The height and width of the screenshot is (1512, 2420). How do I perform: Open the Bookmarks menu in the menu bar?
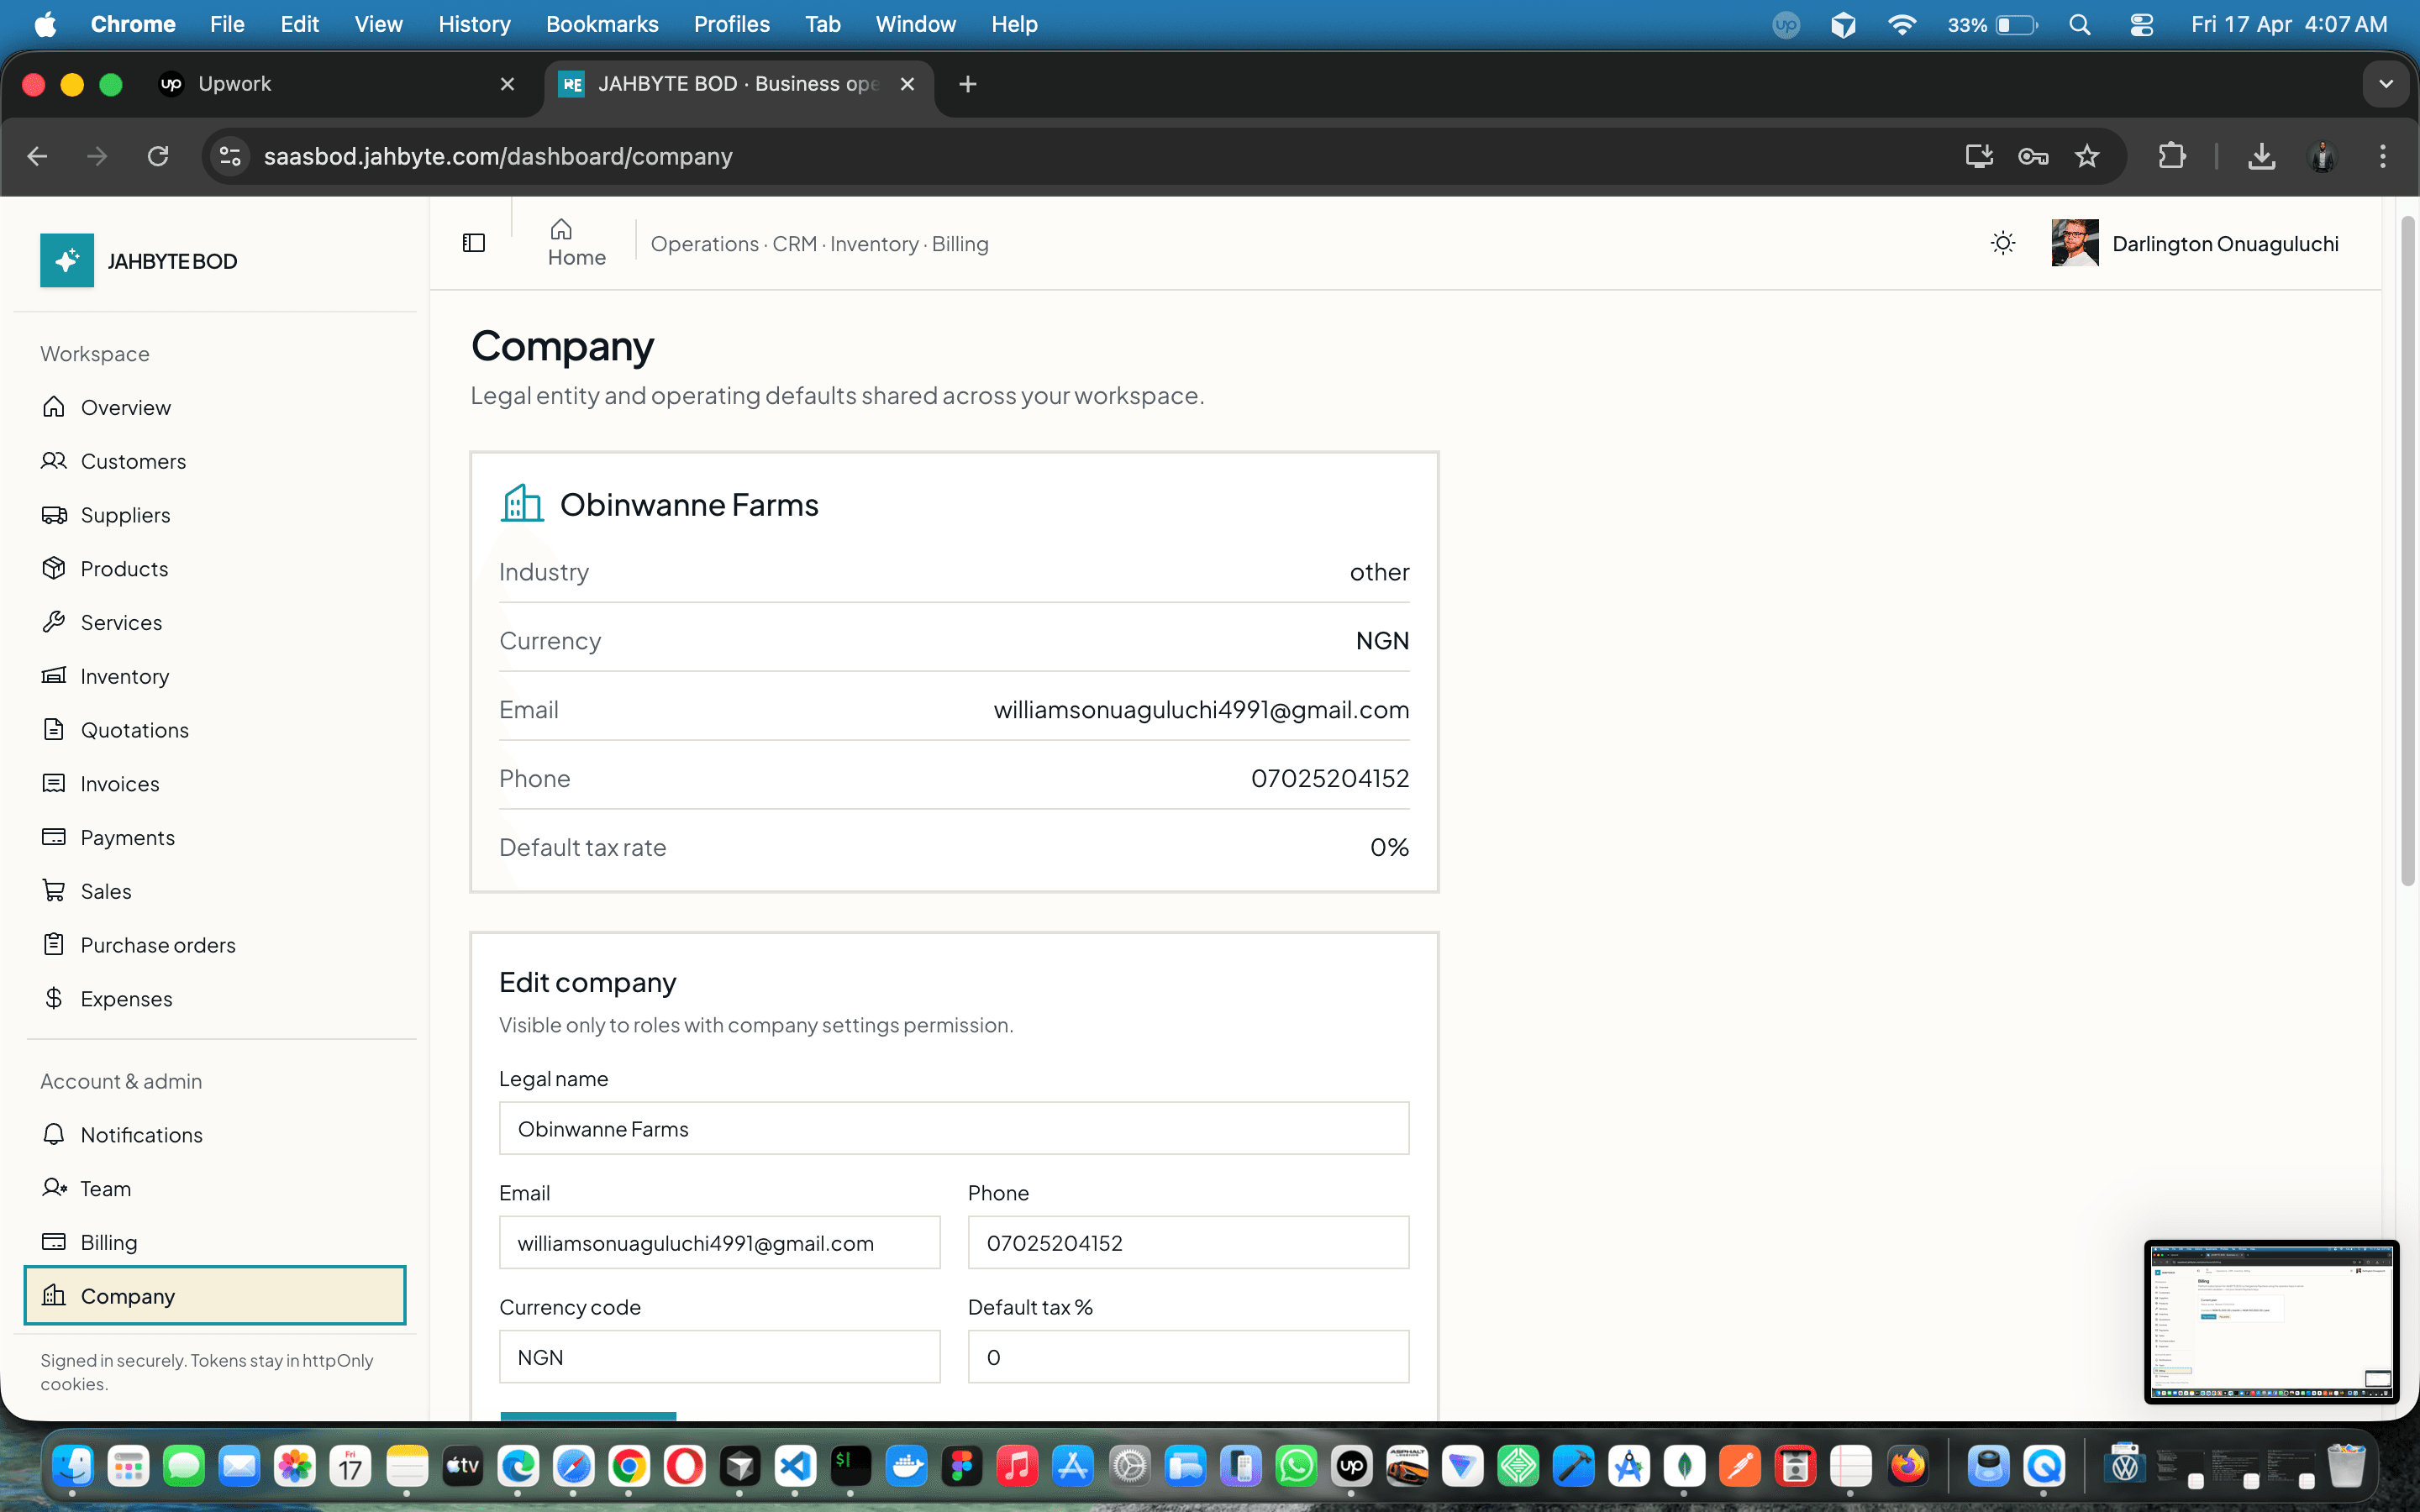[602, 24]
